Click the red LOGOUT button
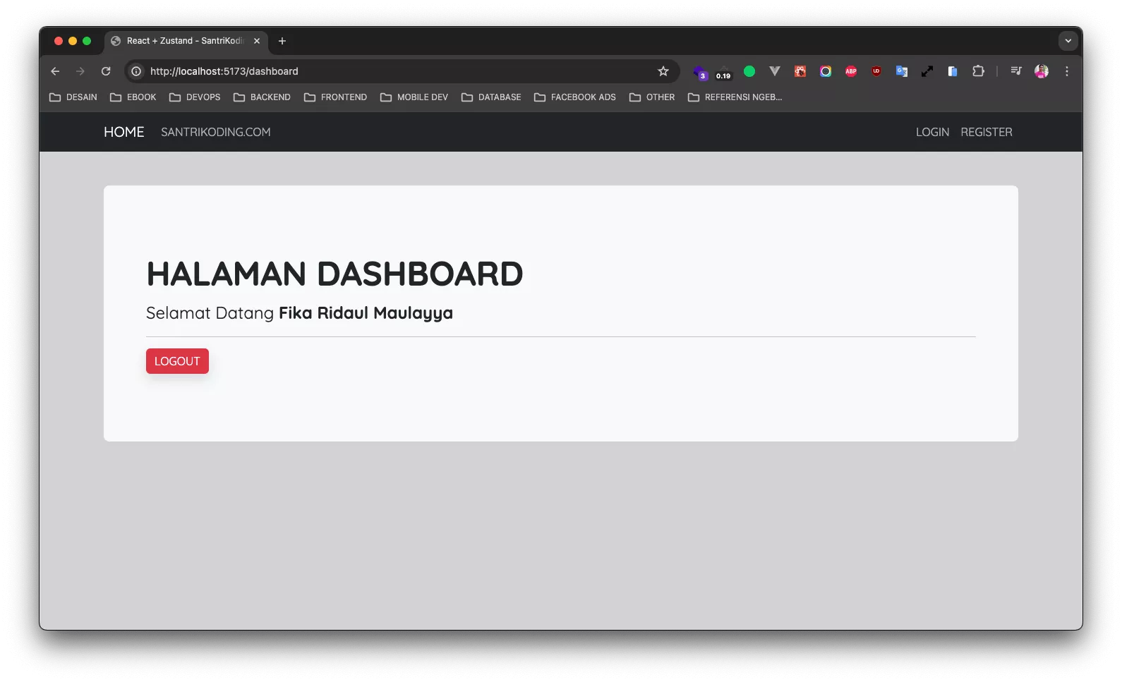Screen dimensions: 1122x682 tap(177, 361)
